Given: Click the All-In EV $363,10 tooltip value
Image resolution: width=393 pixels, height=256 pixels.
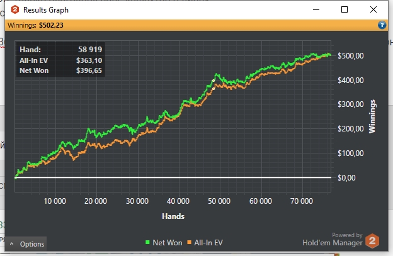Looking at the screenshot, I should (x=89, y=60).
